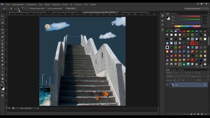Select the Paint Bucket tool
Screen dimensions: 210x118
click(x=2, y=54)
